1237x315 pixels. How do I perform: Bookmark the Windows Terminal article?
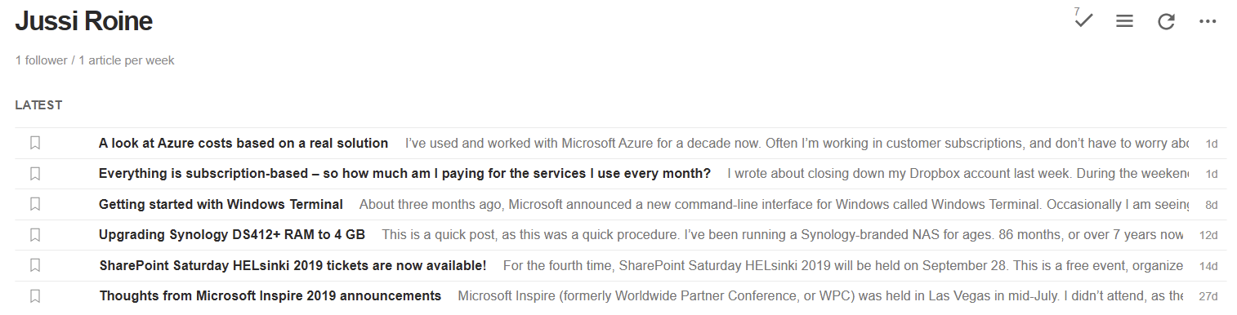click(x=35, y=204)
